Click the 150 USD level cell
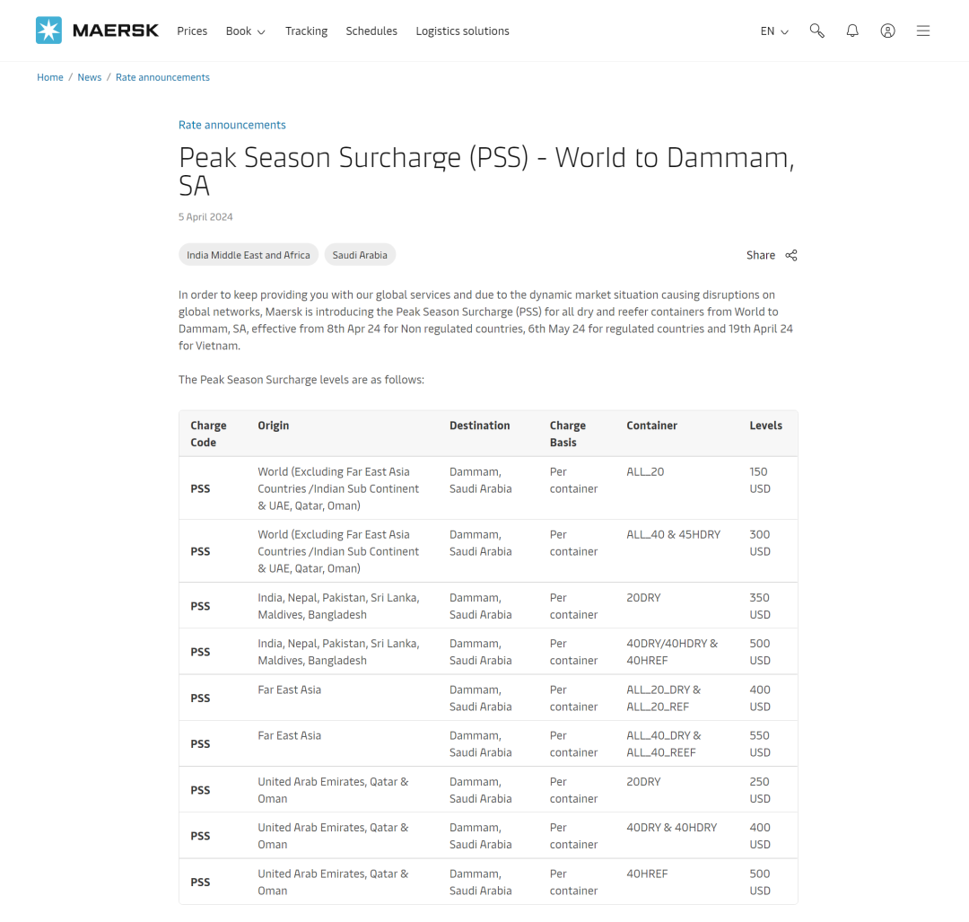 (x=760, y=480)
